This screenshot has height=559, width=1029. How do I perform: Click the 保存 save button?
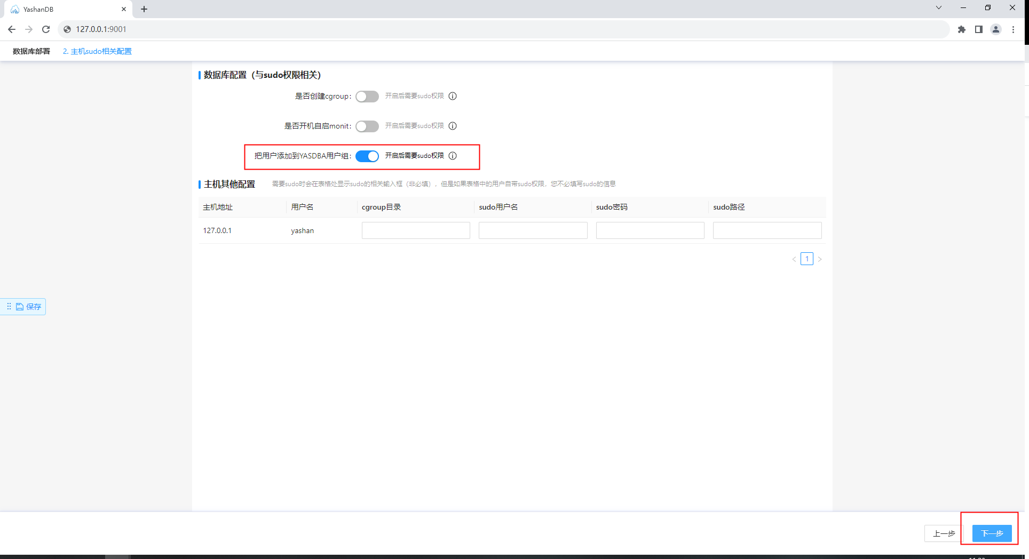pyautogui.click(x=29, y=307)
